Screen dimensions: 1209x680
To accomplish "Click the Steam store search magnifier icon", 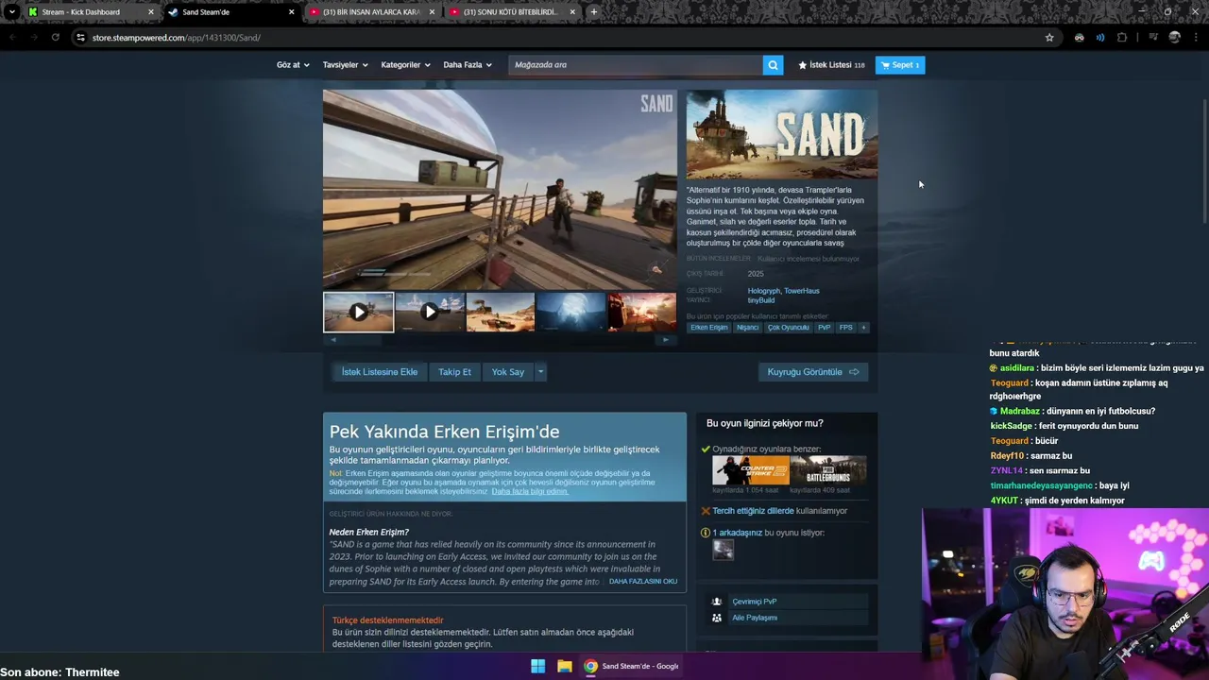I will click(x=773, y=65).
